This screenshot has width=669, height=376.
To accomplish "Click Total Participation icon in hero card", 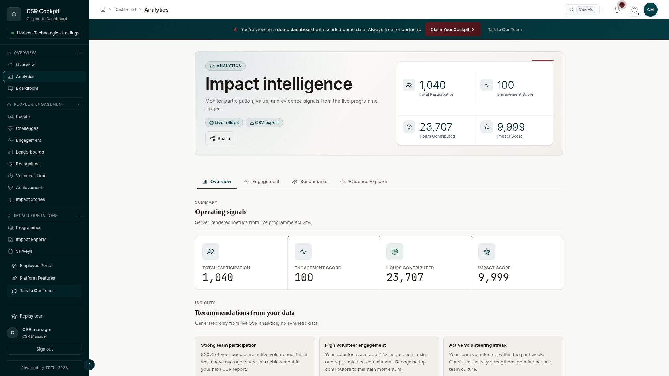I will (409, 85).
